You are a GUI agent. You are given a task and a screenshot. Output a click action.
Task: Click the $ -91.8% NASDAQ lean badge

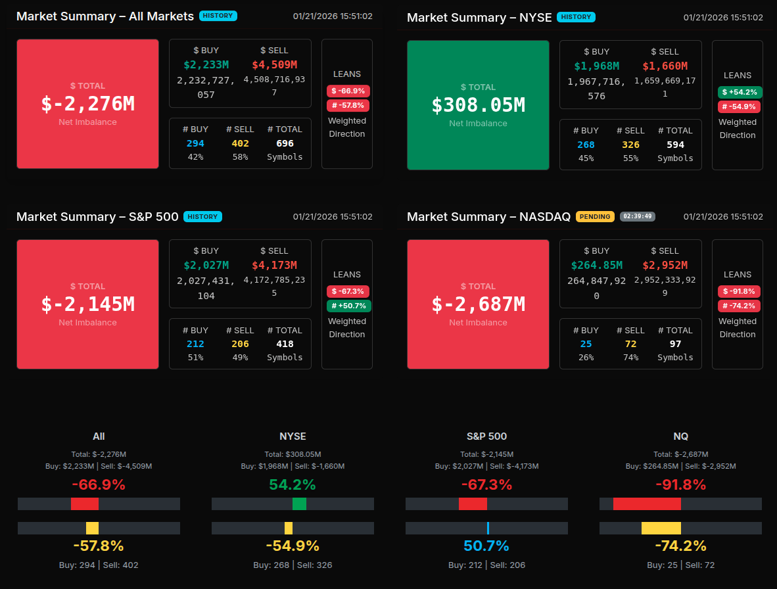point(739,291)
